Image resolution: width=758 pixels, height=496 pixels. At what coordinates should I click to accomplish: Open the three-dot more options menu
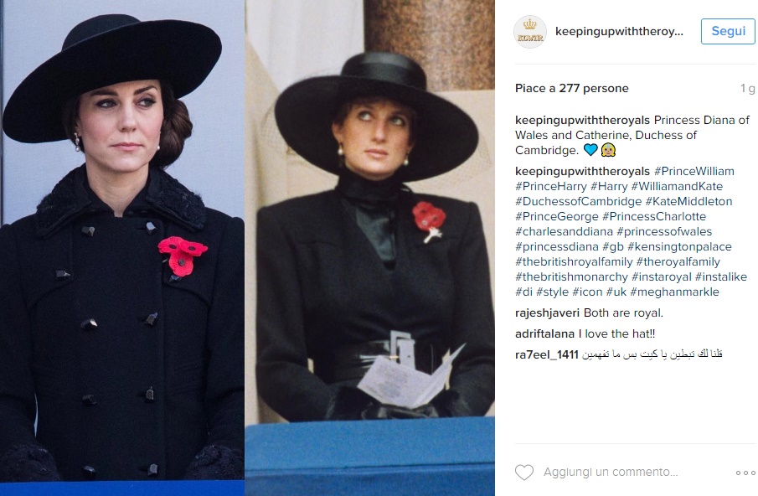(745, 473)
